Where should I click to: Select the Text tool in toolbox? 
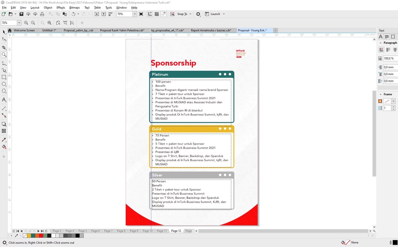tap(4, 100)
